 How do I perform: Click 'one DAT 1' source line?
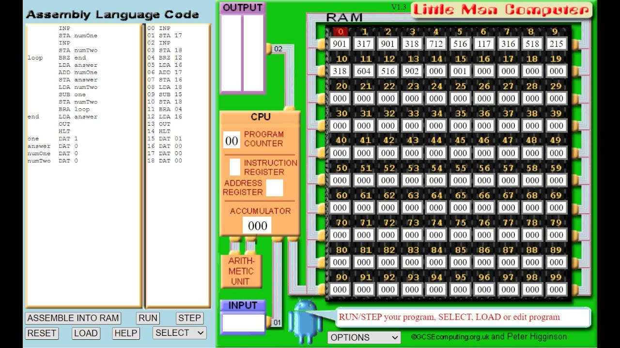point(52,139)
